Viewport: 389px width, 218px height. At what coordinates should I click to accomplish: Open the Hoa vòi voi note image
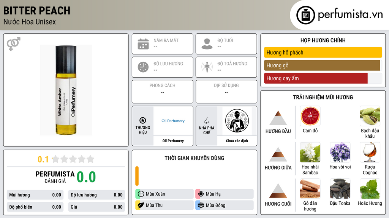tap(340, 152)
